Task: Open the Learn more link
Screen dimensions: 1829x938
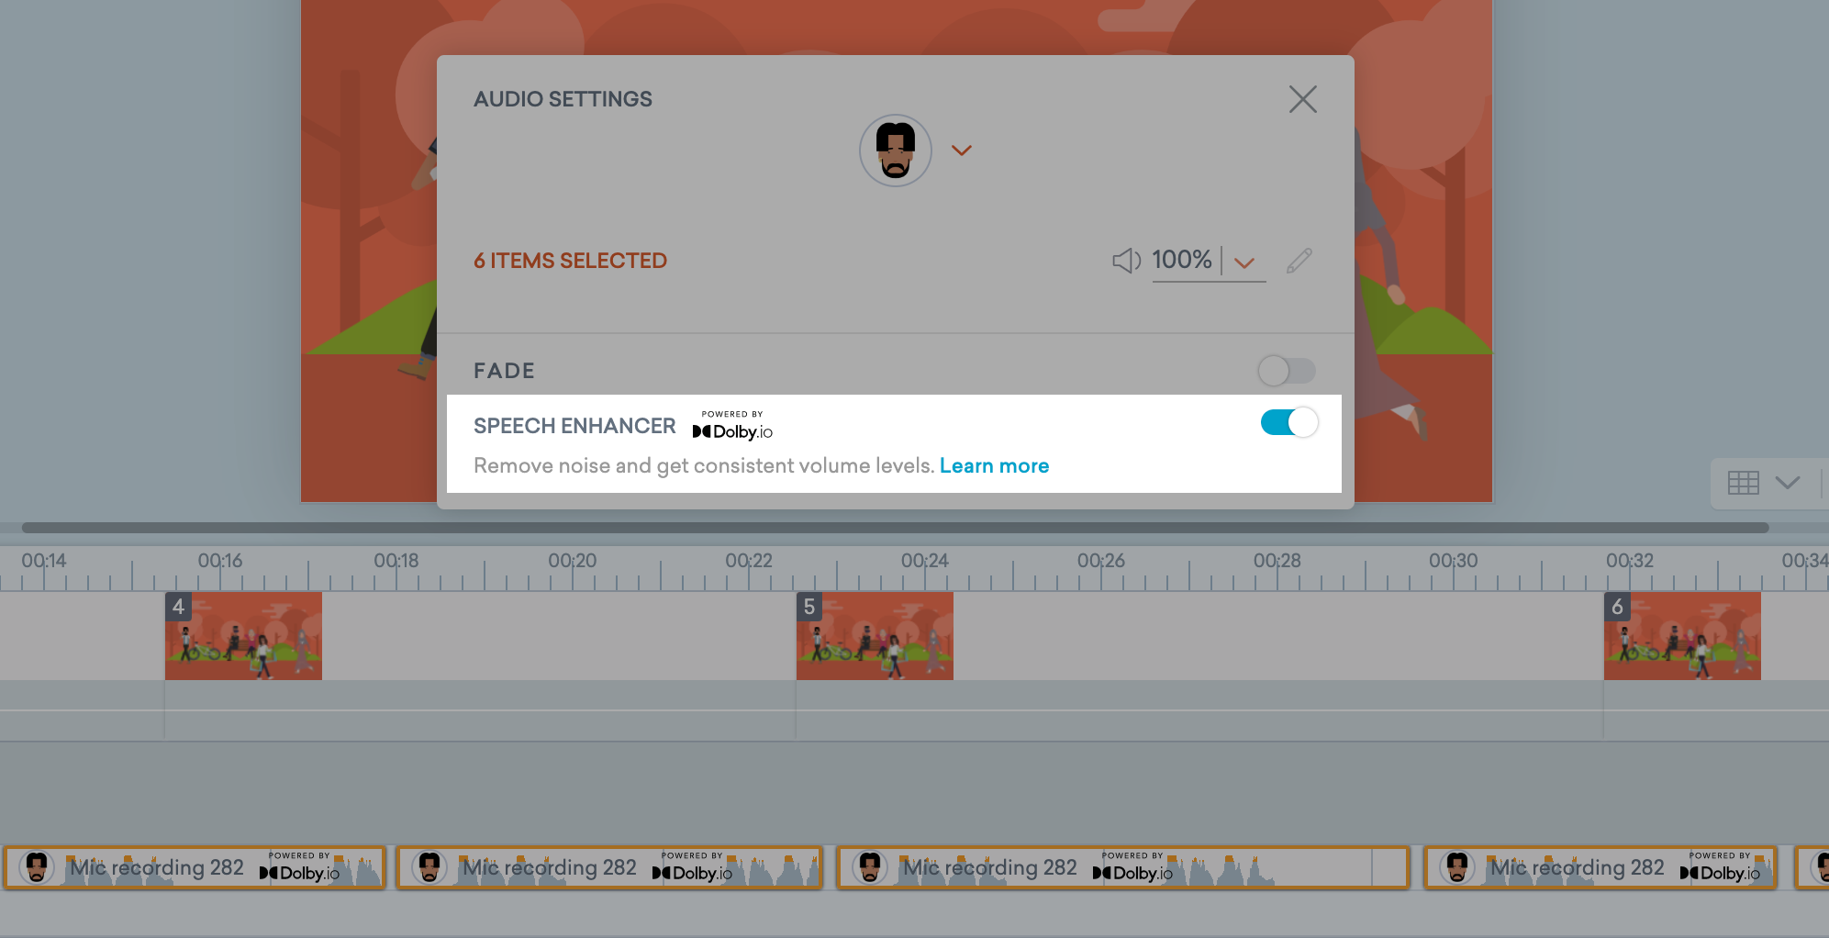Action: [994, 465]
